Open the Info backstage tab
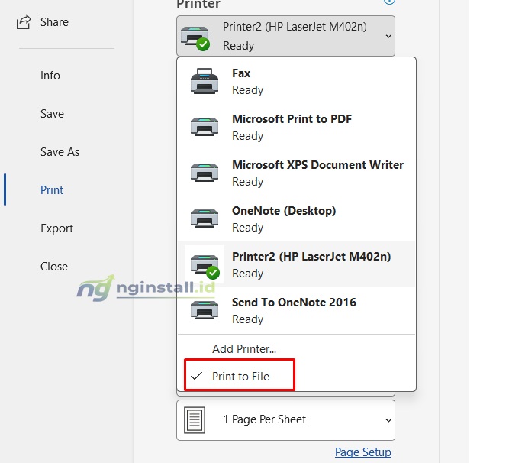Image resolution: width=509 pixels, height=463 pixels. tap(50, 76)
